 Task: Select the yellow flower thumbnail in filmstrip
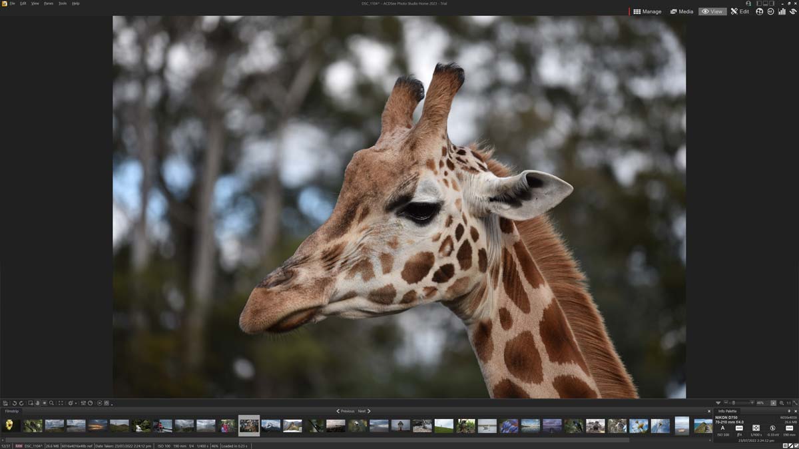(x=9, y=425)
